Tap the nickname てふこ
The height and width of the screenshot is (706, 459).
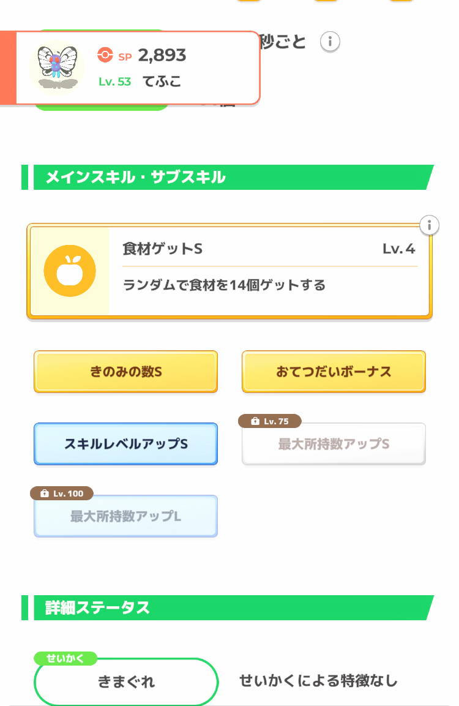click(x=162, y=81)
